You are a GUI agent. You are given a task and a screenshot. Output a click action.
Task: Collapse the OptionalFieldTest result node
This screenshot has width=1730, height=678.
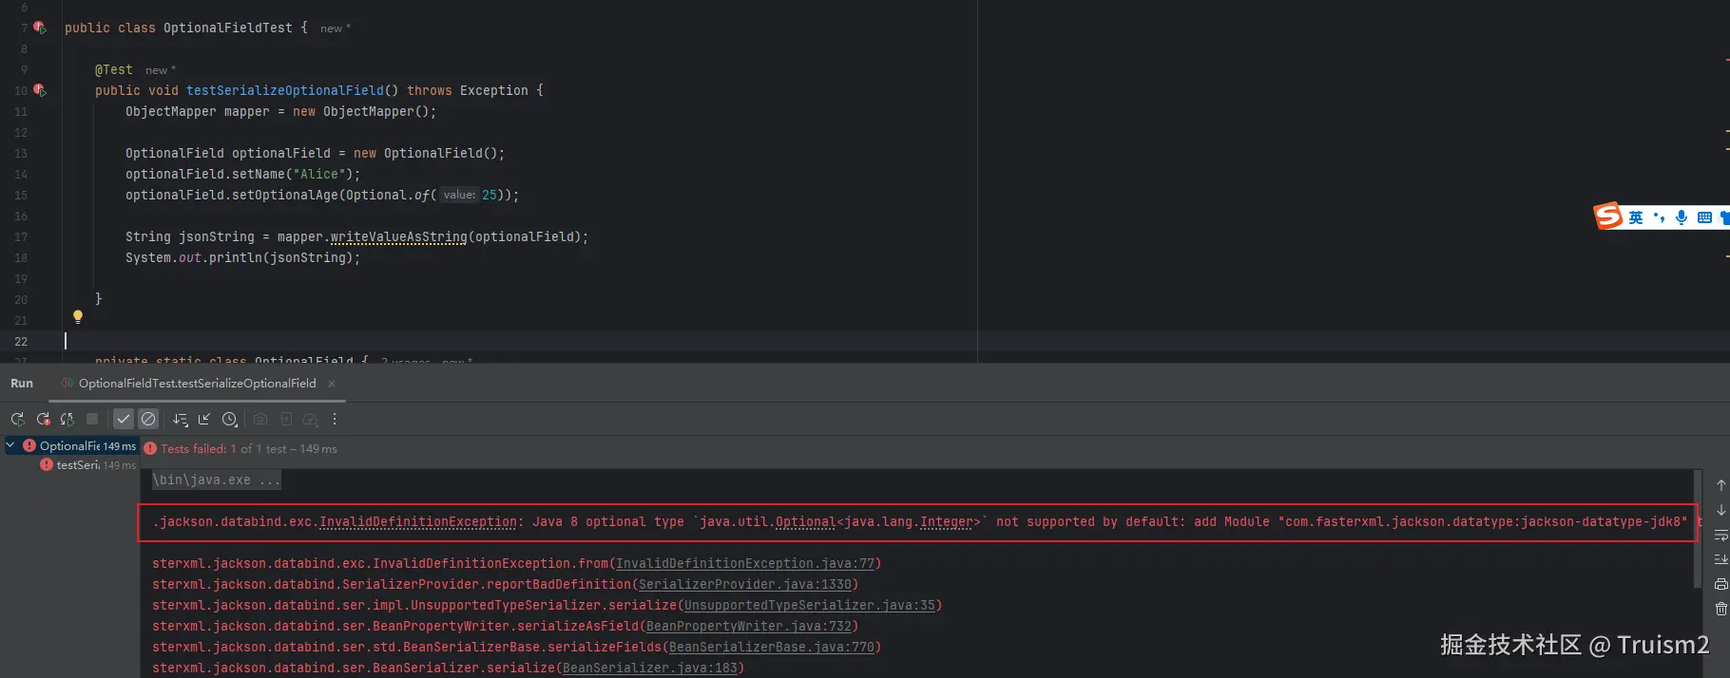click(x=10, y=444)
